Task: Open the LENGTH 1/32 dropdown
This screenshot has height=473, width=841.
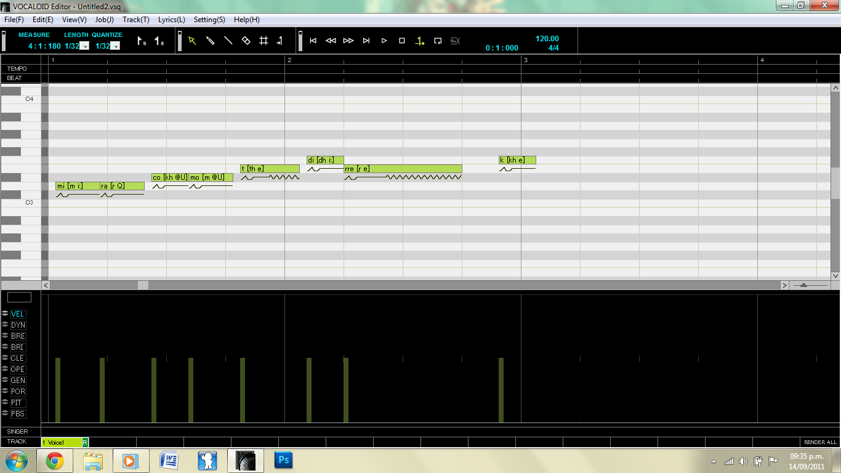Action: coord(84,46)
